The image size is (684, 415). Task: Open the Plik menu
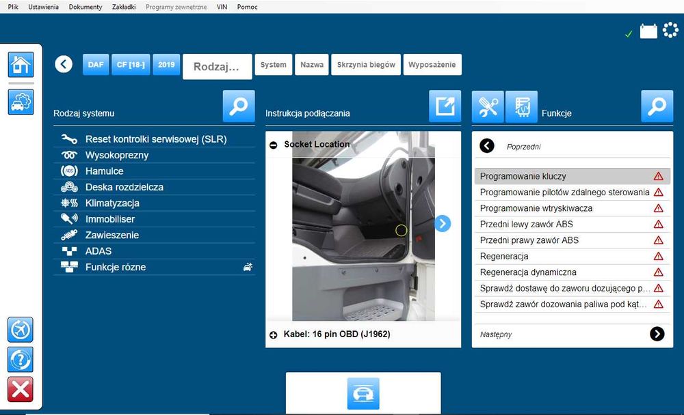click(13, 7)
